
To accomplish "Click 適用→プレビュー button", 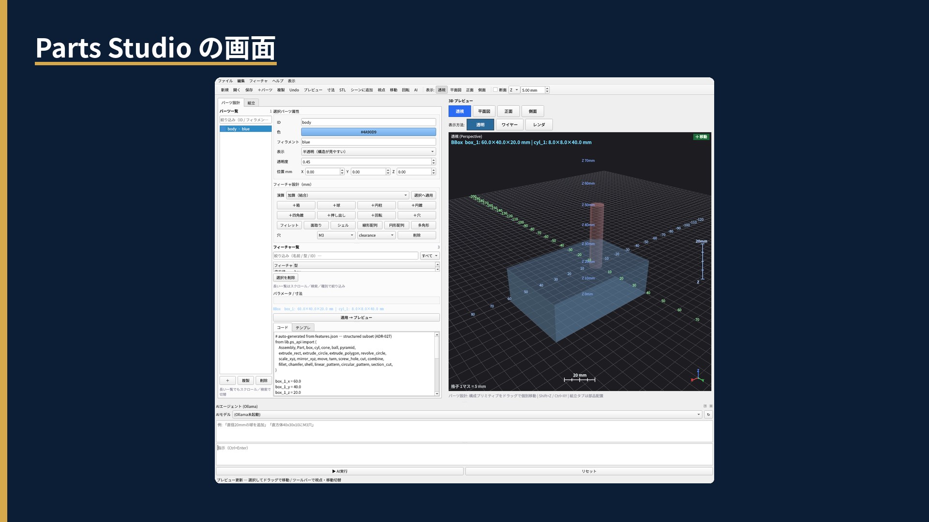I will coord(356,318).
